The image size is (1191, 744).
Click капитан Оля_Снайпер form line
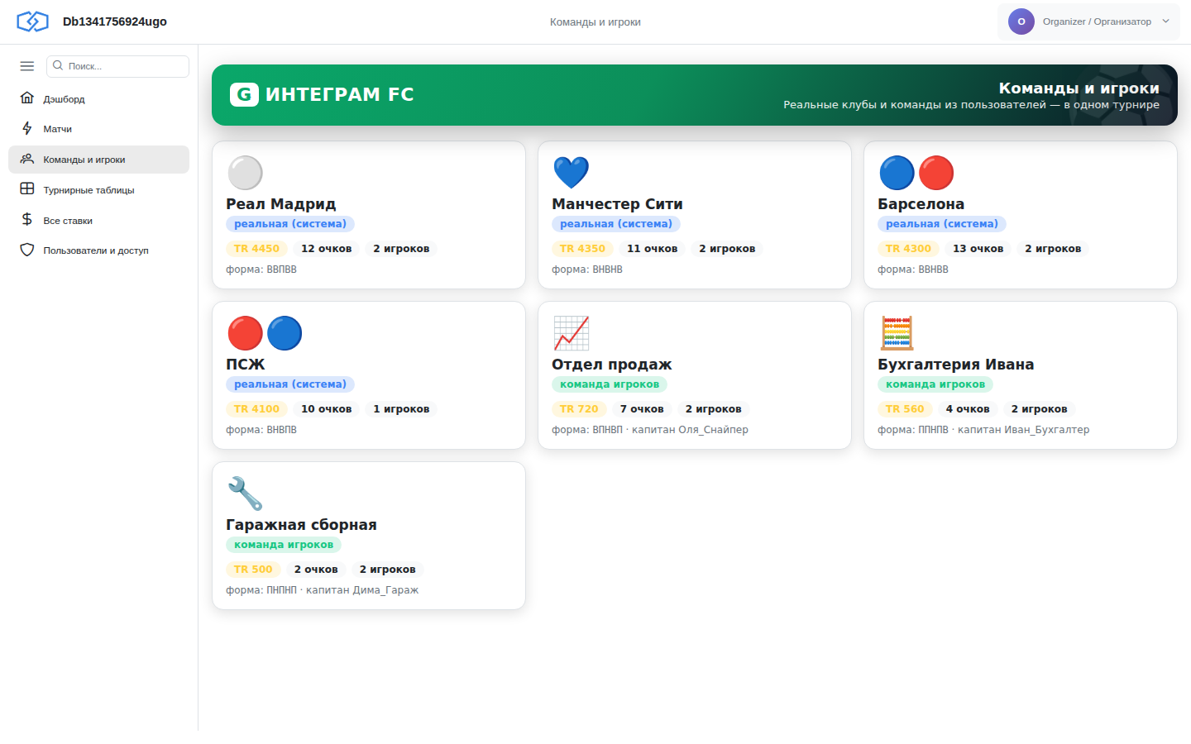650,430
